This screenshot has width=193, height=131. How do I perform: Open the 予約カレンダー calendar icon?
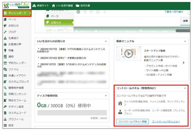coord(5,63)
